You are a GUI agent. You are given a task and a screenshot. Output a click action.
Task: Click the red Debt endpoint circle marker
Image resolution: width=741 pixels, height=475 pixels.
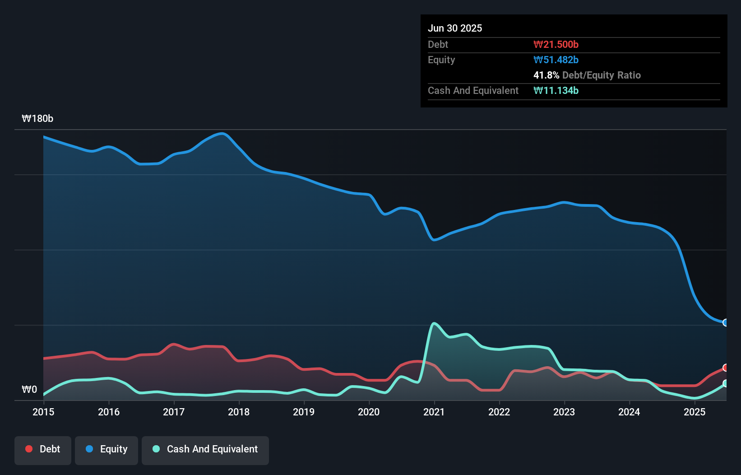725,368
